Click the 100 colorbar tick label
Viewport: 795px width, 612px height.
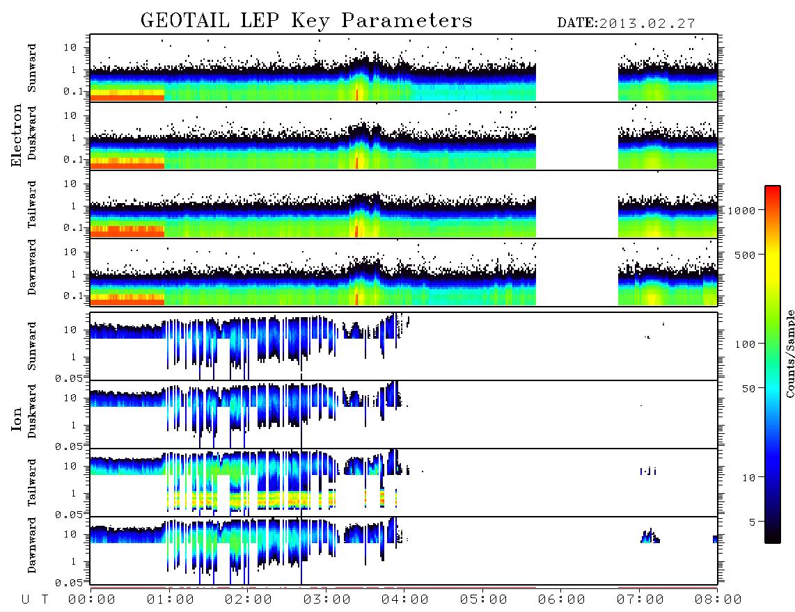[745, 344]
